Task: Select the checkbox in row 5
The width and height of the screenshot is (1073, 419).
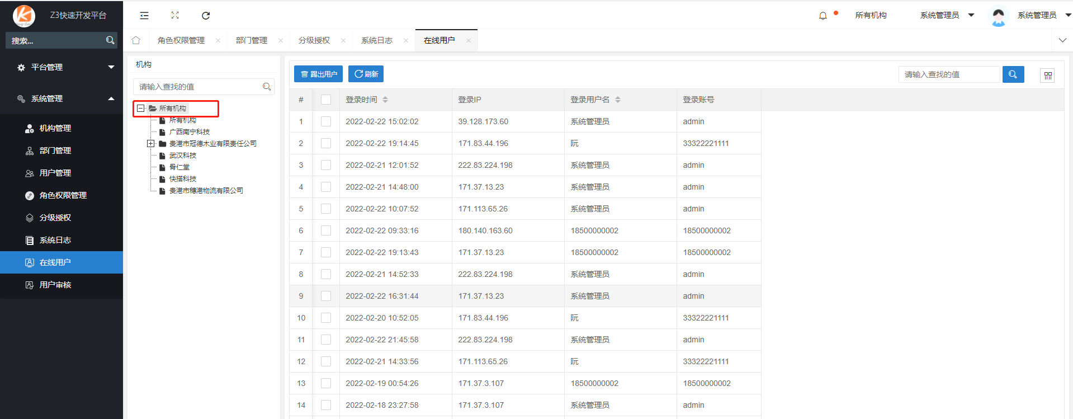Action: (326, 209)
